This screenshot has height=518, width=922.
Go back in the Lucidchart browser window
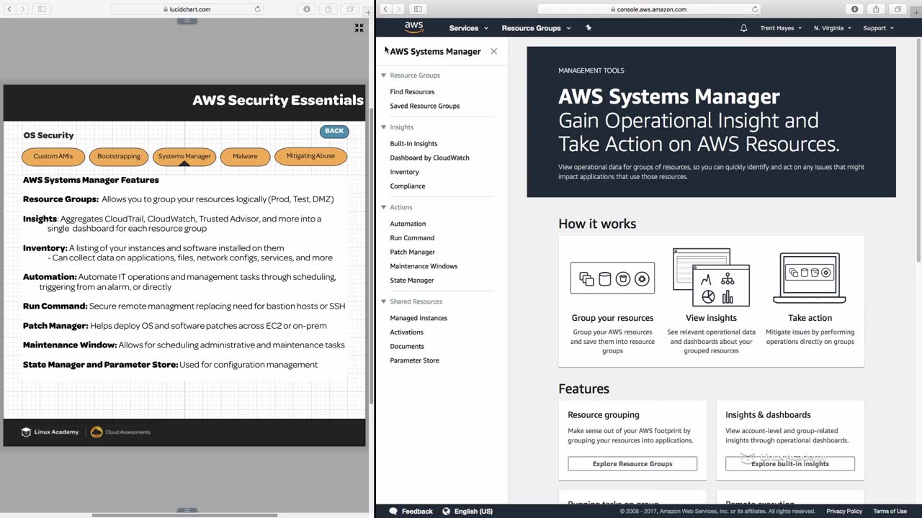(x=9, y=9)
